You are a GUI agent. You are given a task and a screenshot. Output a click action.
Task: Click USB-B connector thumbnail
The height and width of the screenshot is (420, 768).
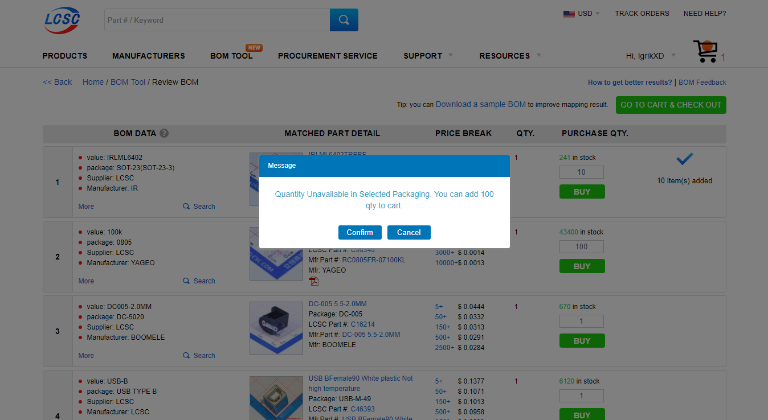pyautogui.click(x=276, y=398)
